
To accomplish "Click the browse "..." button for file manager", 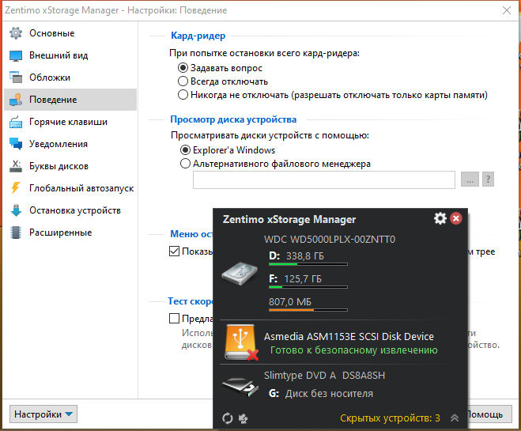I will (x=470, y=180).
